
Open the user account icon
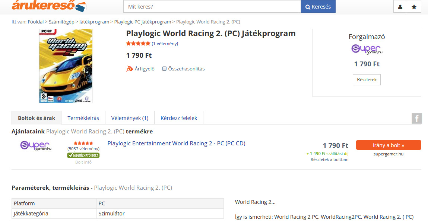(x=400, y=7)
